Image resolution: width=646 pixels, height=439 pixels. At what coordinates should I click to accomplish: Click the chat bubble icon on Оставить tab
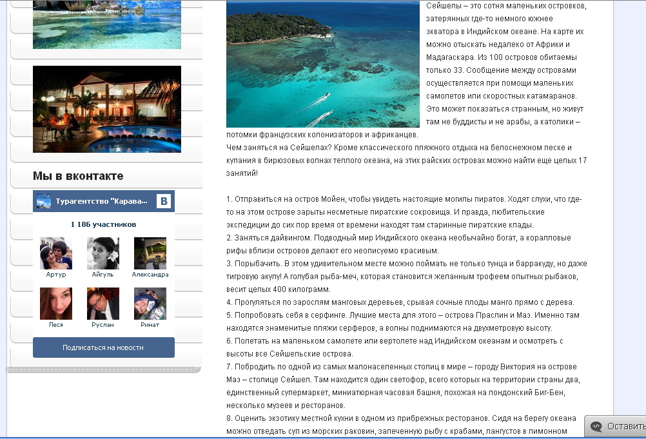(x=596, y=426)
